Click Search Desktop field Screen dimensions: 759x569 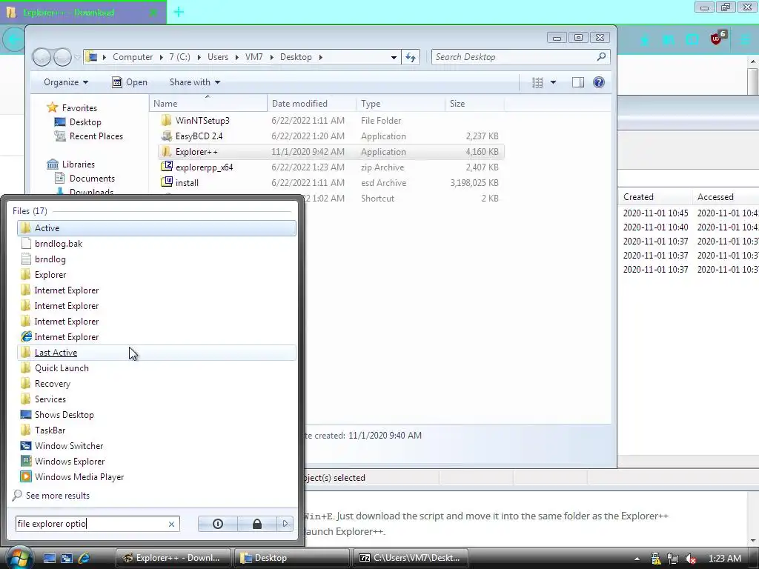pyautogui.click(x=521, y=57)
